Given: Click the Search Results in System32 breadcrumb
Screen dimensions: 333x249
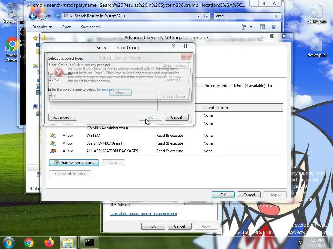Looking at the screenshot, I should (98, 16).
